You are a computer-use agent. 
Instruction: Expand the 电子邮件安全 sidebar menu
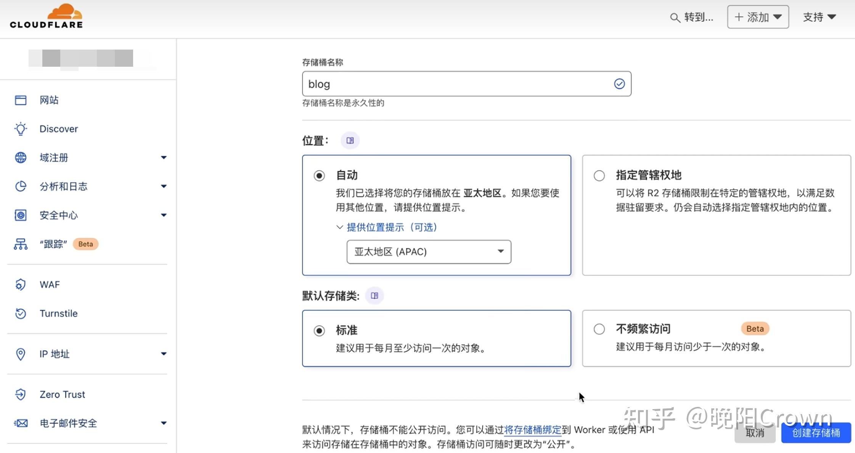click(164, 423)
